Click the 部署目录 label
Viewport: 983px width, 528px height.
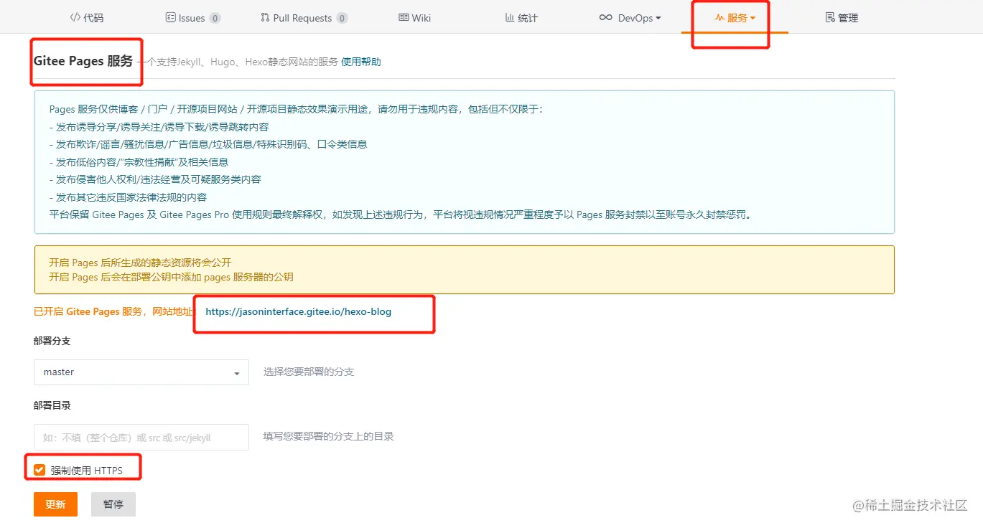(x=52, y=405)
